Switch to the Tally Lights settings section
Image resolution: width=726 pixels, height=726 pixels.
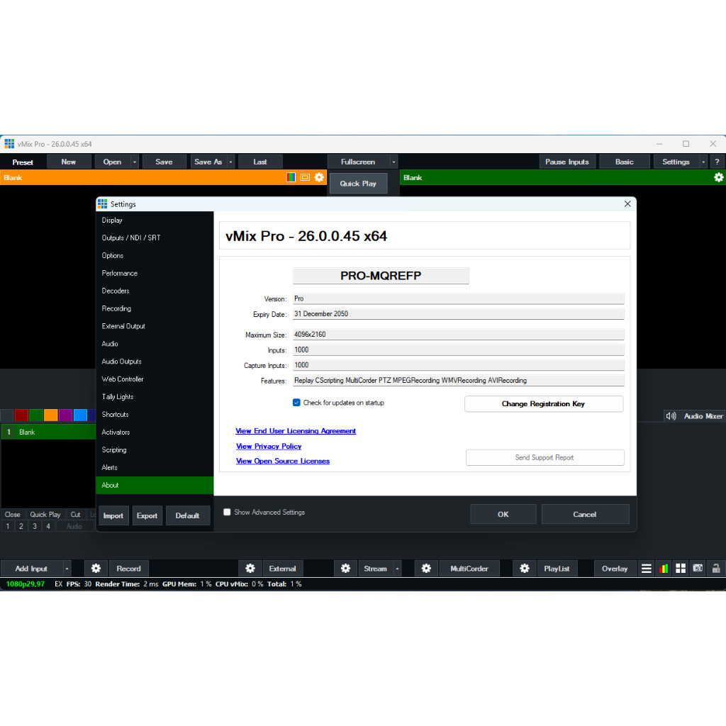click(118, 396)
